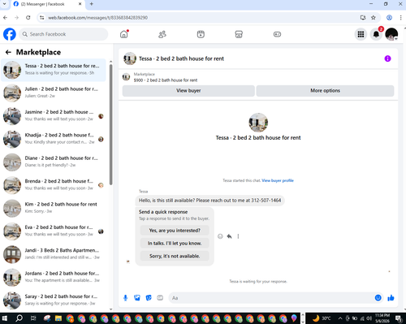This screenshot has width=406, height=324.
Task: Open Chrome three-dot menu
Action: (x=400, y=18)
